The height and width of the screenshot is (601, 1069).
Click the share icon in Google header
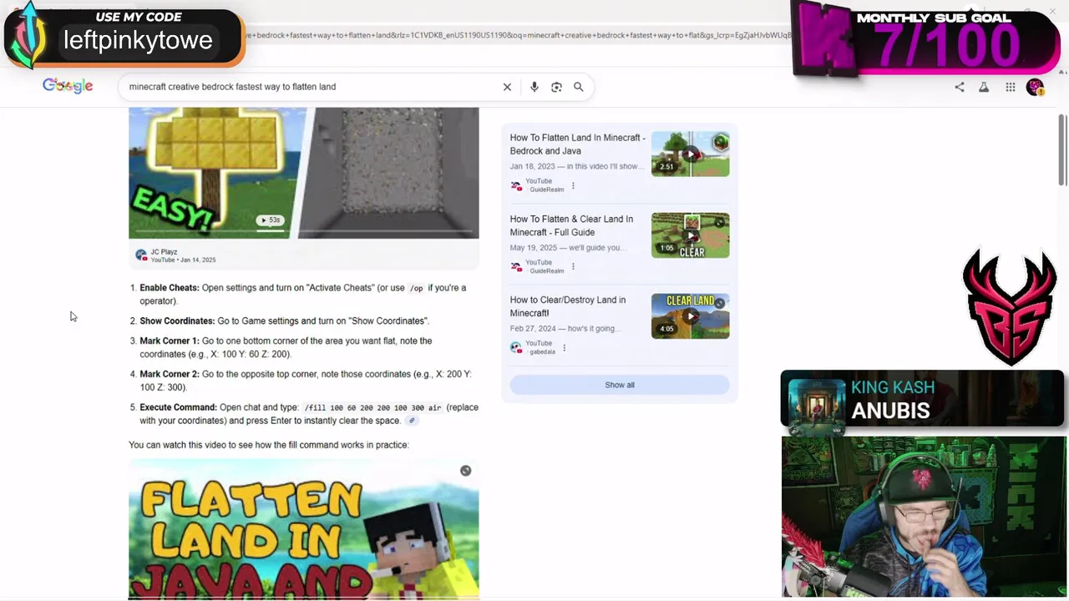click(x=960, y=87)
